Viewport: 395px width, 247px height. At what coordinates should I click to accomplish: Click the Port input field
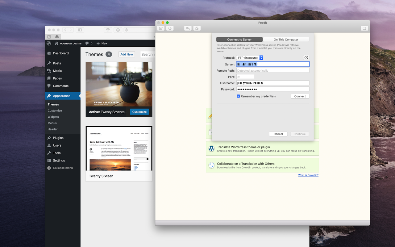pos(245,77)
